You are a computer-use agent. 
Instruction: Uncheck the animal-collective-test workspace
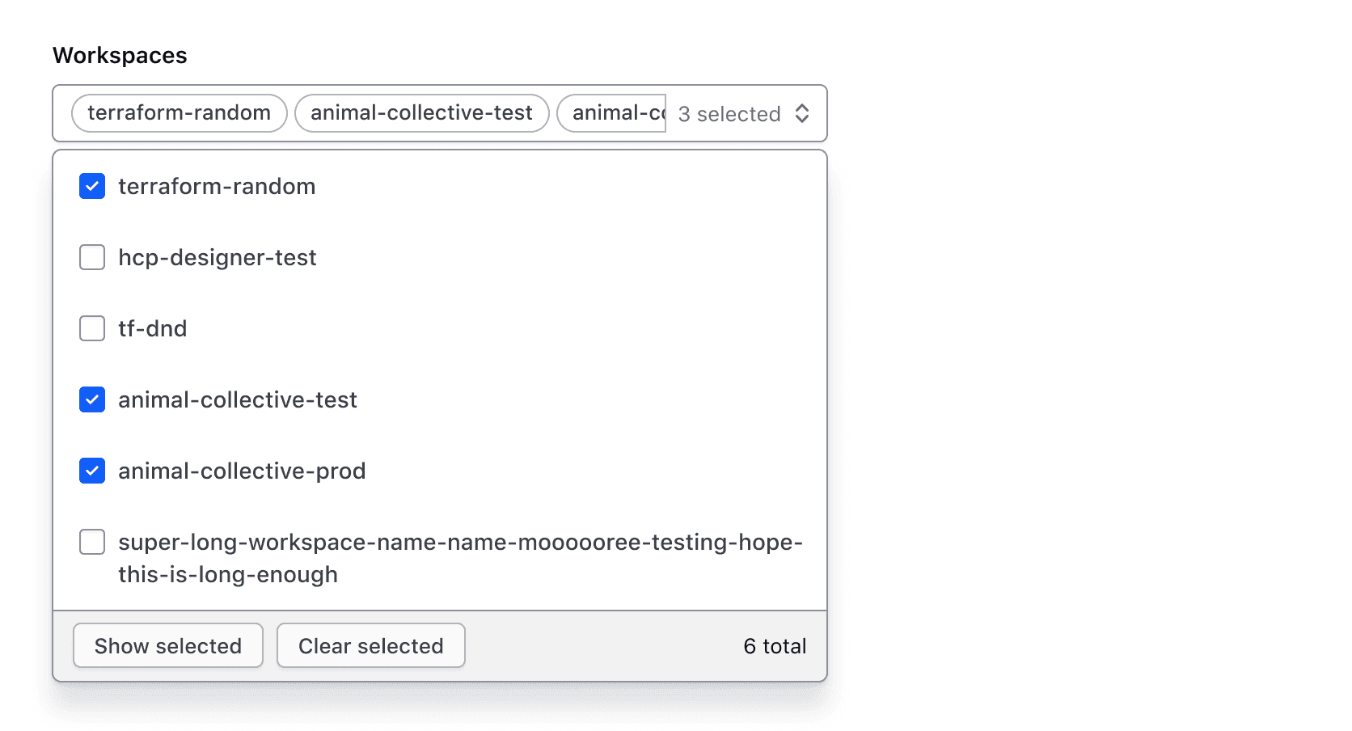(x=91, y=399)
